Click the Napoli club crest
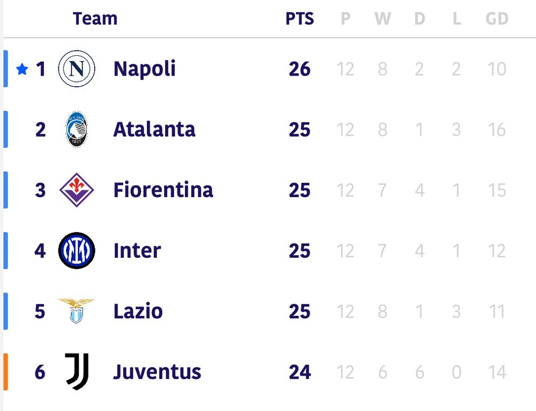The image size is (536, 411). coord(77,69)
